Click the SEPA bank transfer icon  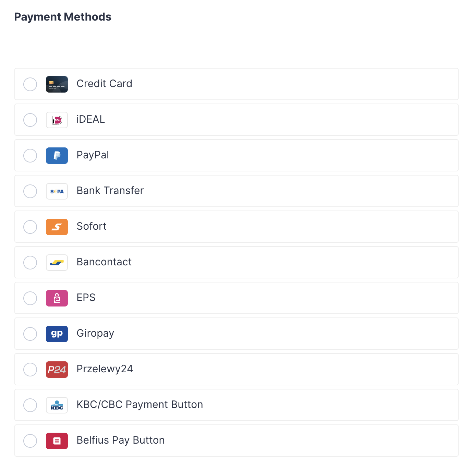pyautogui.click(x=57, y=191)
